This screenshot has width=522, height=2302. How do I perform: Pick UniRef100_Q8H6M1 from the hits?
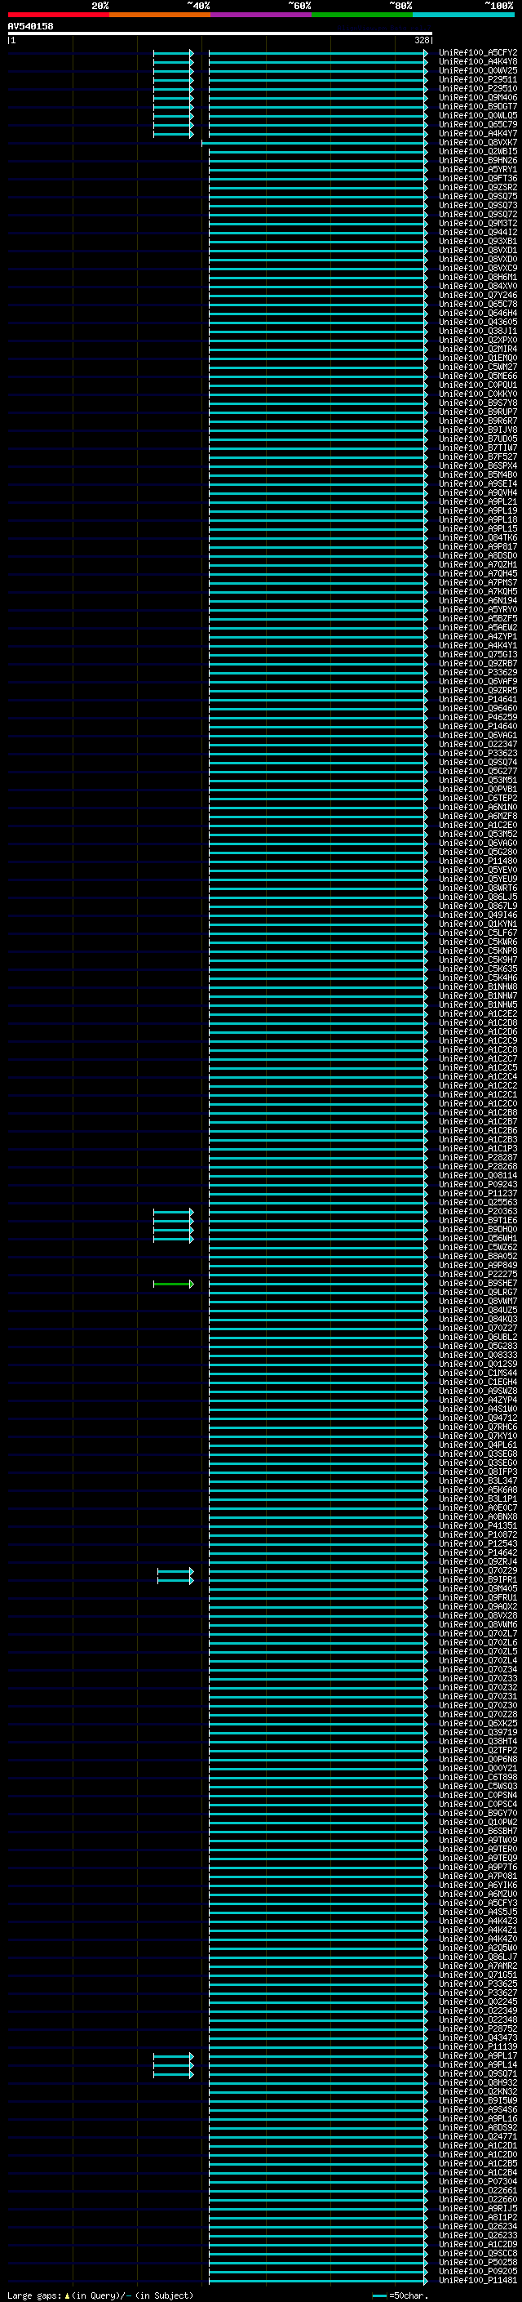click(478, 277)
